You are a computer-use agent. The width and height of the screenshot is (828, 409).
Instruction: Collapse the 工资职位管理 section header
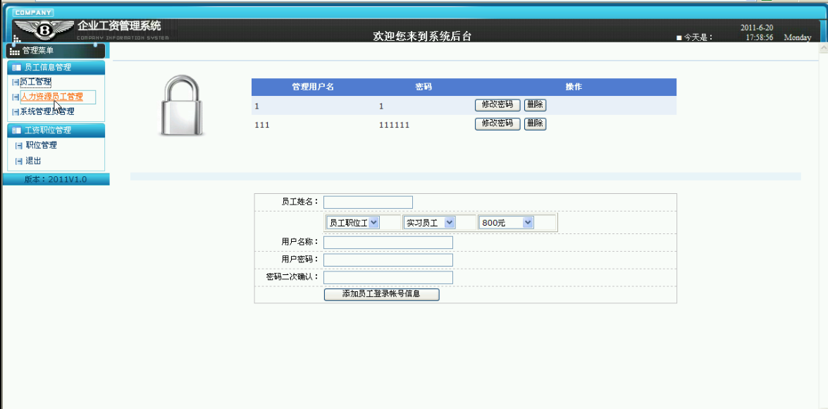tap(56, 130)
